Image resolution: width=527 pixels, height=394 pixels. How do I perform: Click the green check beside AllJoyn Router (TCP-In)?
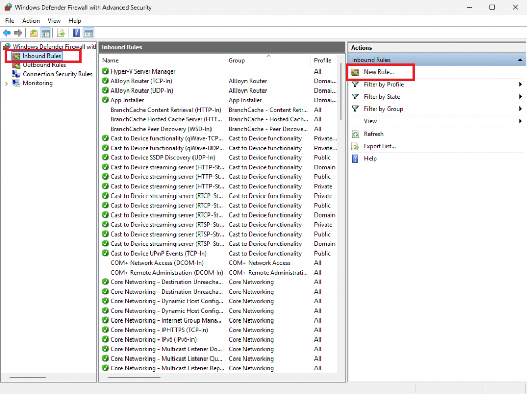pos(105,81)
